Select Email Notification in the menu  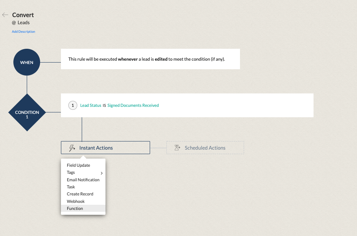tap(83, 180)
